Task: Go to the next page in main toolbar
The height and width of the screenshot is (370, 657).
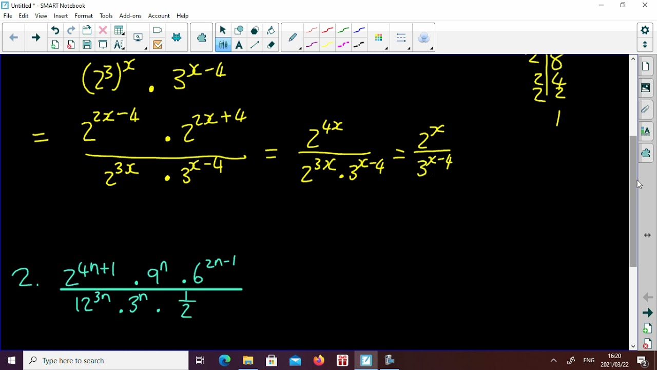Action: coord(35,38)
